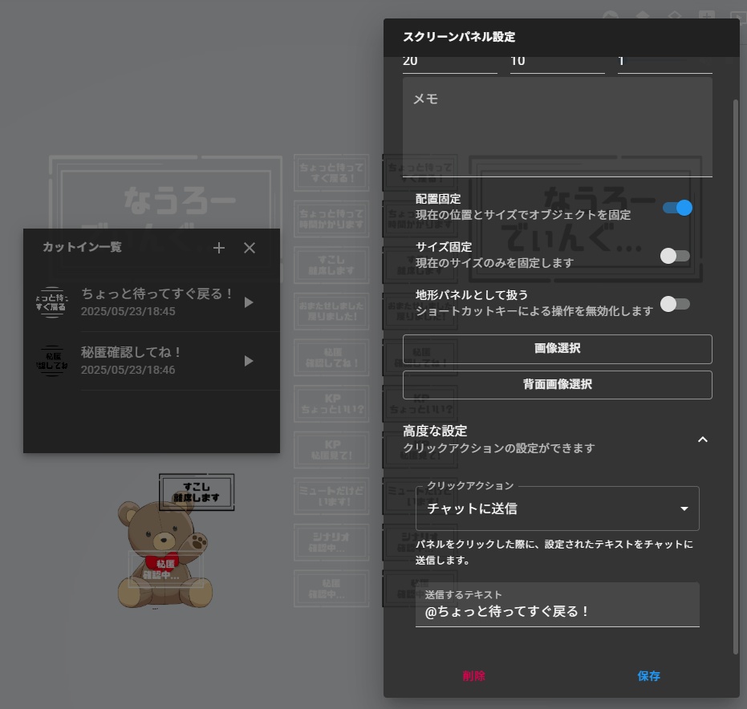The width and height of the screenshot is (747, 709).
Task: Open the チャットに送信 selection arrow
Action: 684,508
